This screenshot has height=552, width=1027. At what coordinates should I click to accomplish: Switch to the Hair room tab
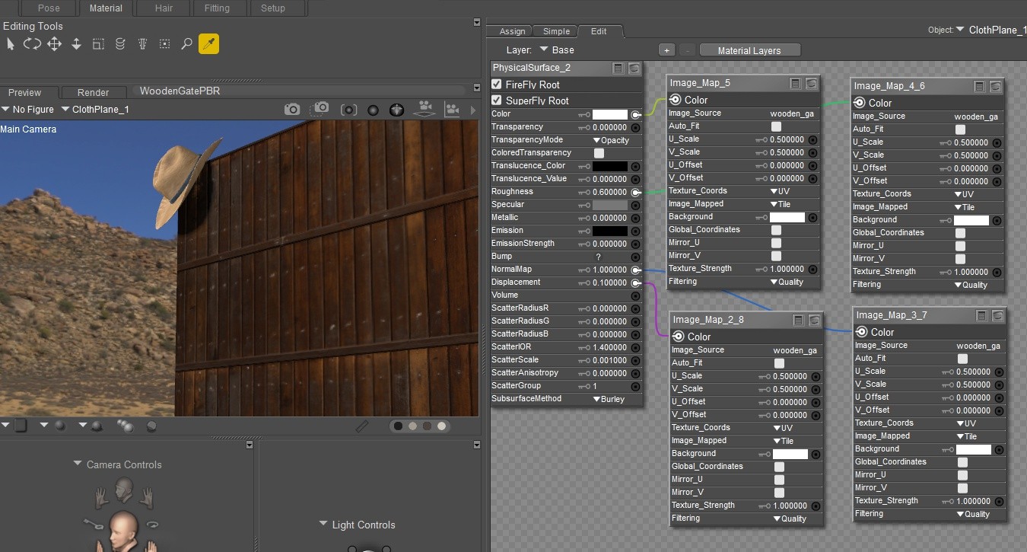point(163,8)
